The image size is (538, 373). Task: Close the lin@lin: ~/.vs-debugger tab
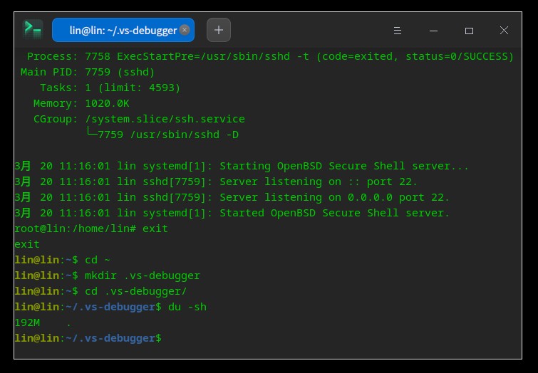point(185,30)
